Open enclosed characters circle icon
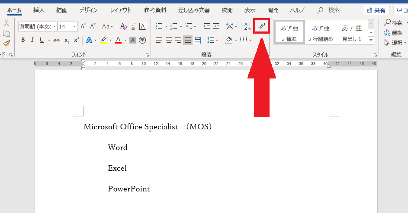 pyautogui.click(x=142, y=40)
